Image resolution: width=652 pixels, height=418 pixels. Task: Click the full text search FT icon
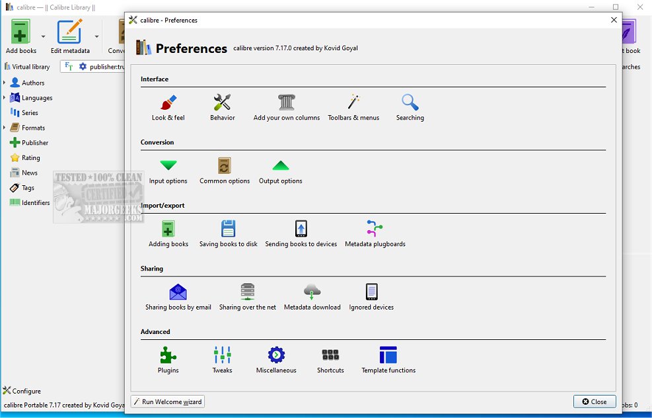(69, 67)
